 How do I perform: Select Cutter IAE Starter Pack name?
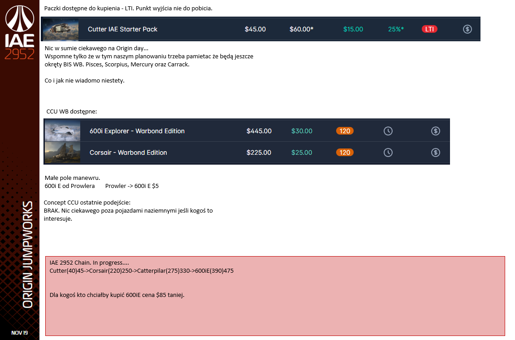pos(122,29)
